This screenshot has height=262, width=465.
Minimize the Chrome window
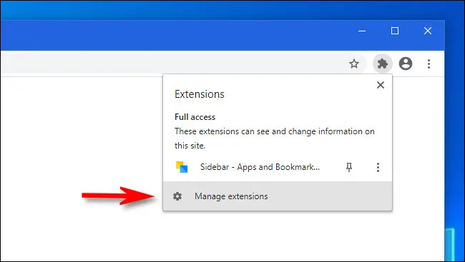pos(362,31)
